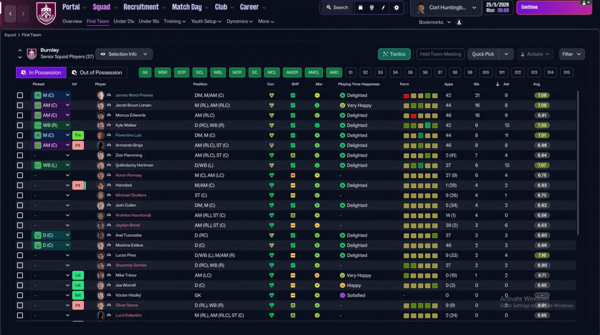Click James Ward-Prowse's player portrait
The width and height of the screenshot is (600, 335).
(x=100, y=95)
